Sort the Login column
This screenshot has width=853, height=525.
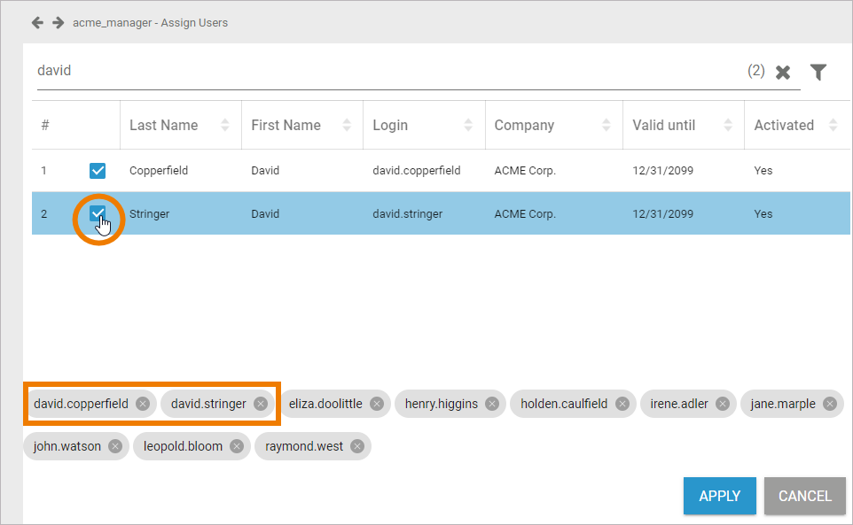468,125
